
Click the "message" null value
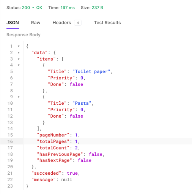click(67, 180)
